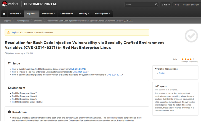Click the warning triangle icon in notice

click(9, 32)
